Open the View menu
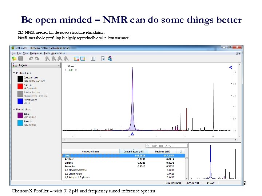Screen dimensions: 262x196 point(25,53)
